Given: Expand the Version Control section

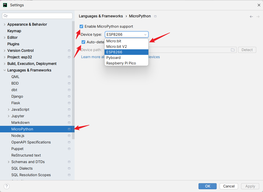Looking at the screenshot, I should pyautogui.click(x=5, y=51).
